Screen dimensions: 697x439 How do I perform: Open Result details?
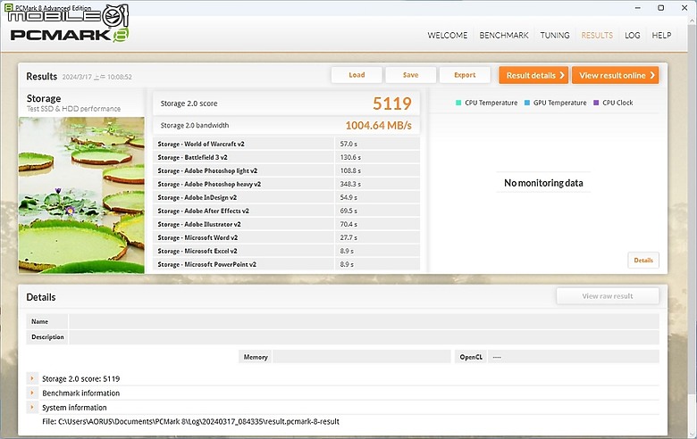(x=533, y=76)
